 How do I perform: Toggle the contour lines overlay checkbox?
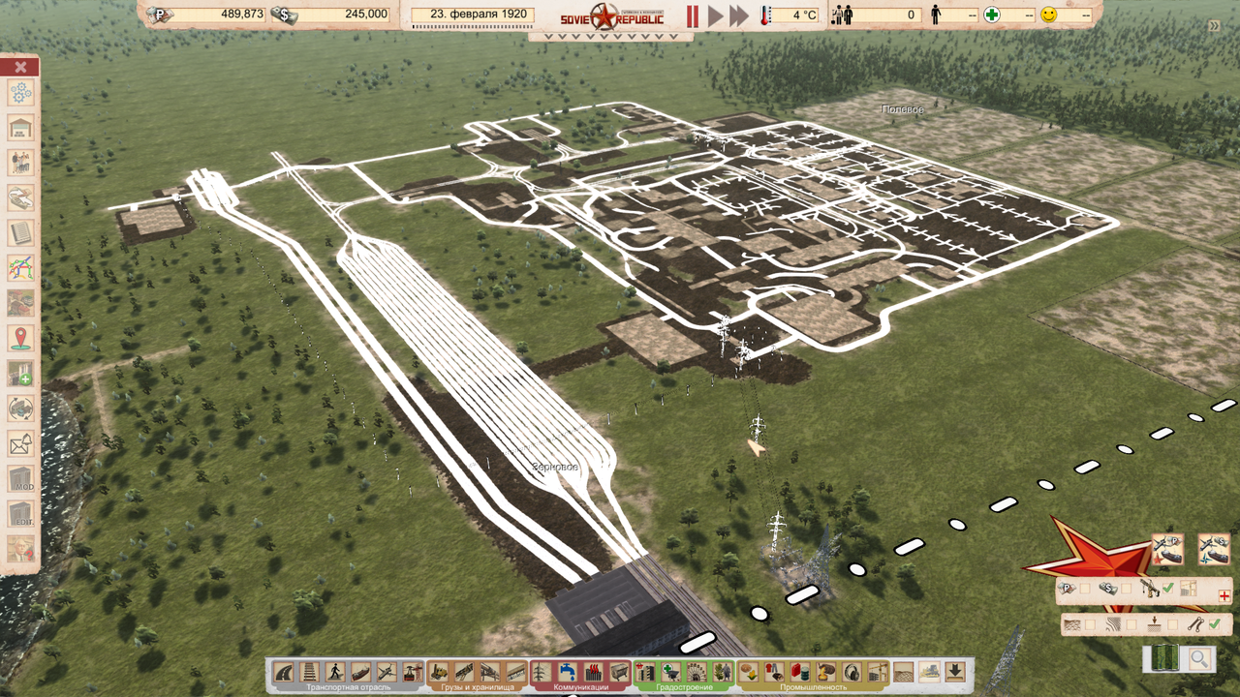pyautogui.click(x=1131, y=624)
